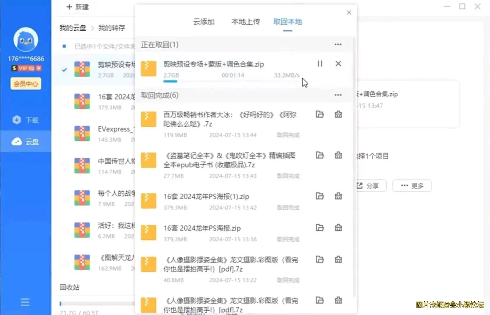Open the 云盘 section in sidebar
The width and height of the screenshot is (490, 315).
(26, 142)
